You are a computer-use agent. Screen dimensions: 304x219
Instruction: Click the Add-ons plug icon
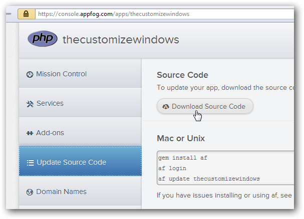[30, 133]
